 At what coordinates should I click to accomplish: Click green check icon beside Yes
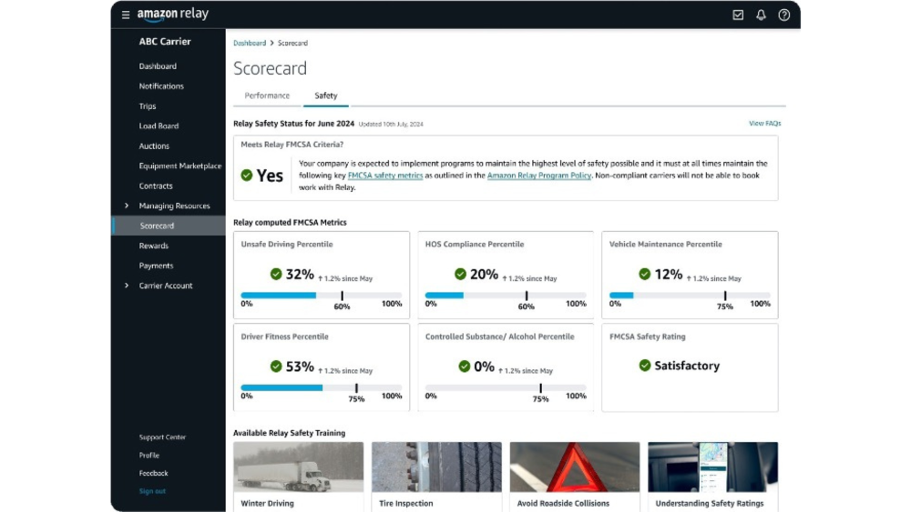coord(246,176)
